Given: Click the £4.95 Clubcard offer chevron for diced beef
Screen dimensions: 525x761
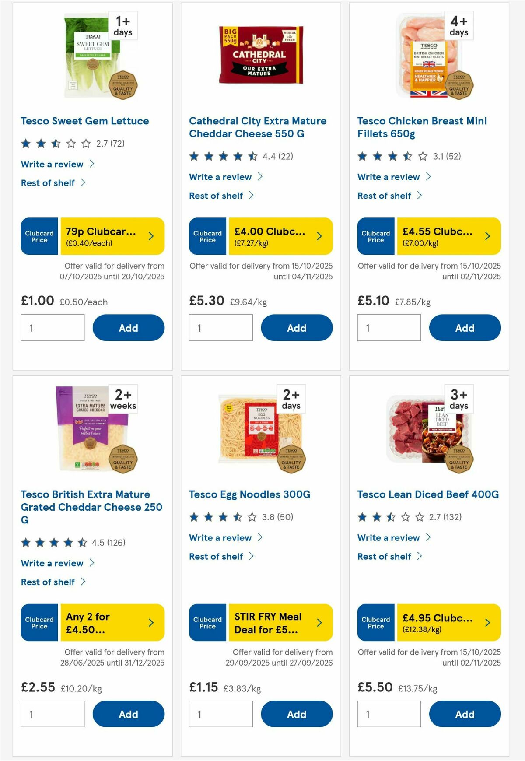Looking at the screenshot, I should 487,623.
